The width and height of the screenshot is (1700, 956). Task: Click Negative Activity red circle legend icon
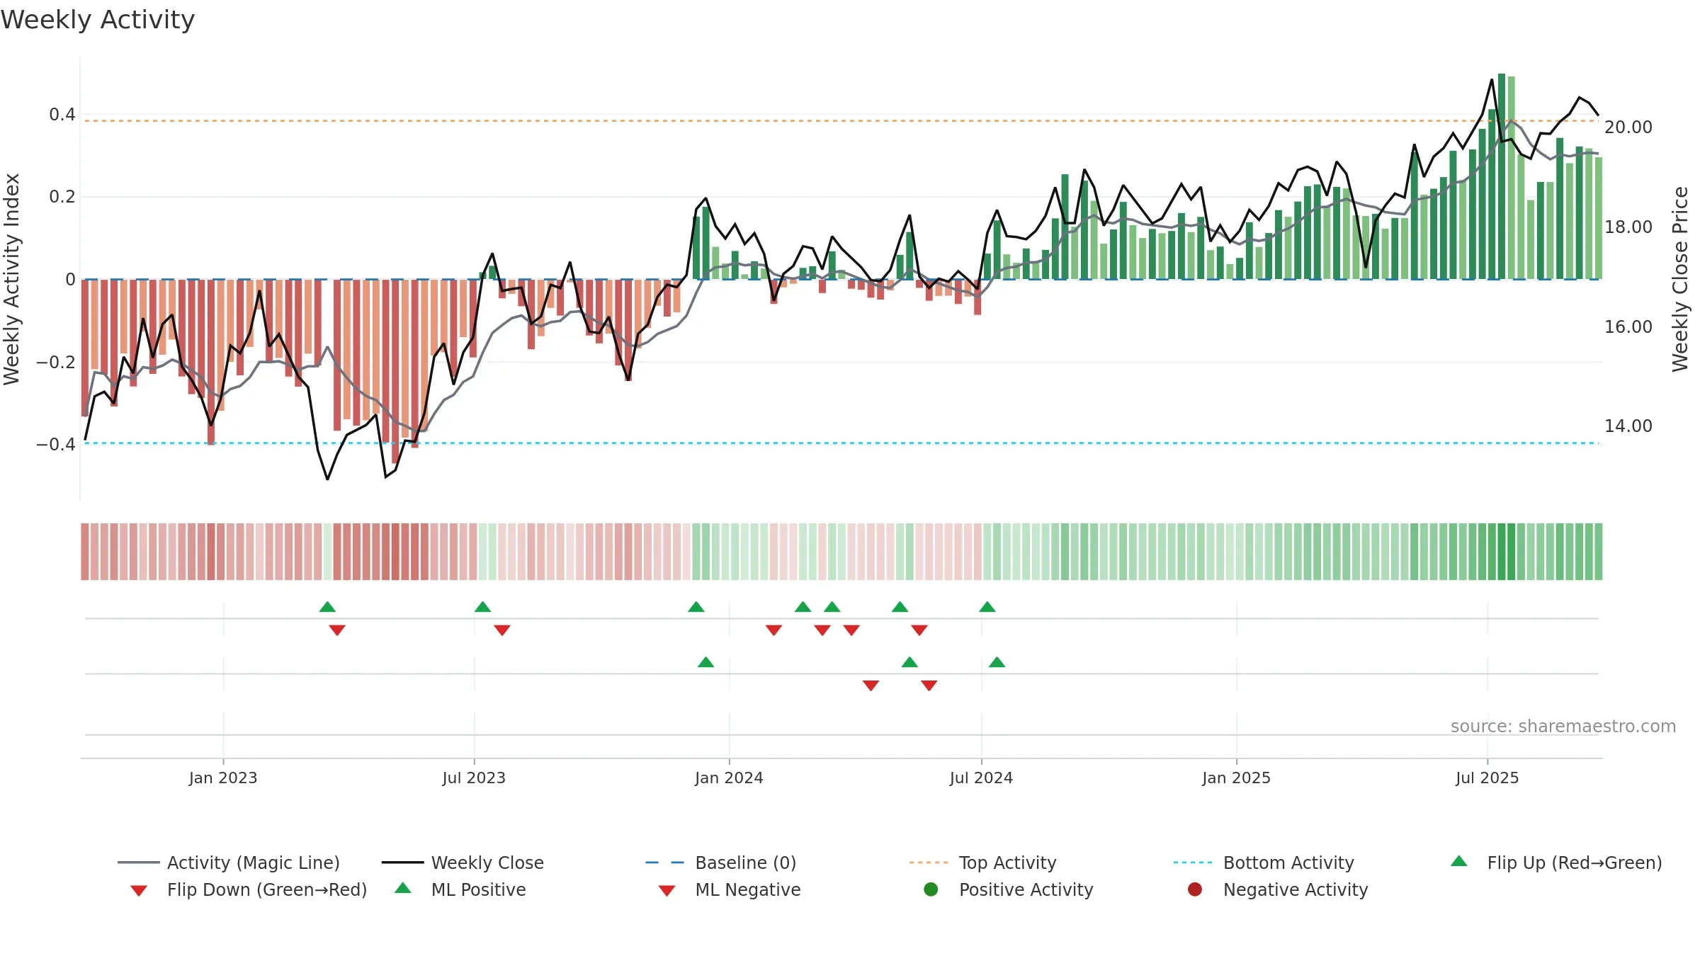click(1195, 889)
